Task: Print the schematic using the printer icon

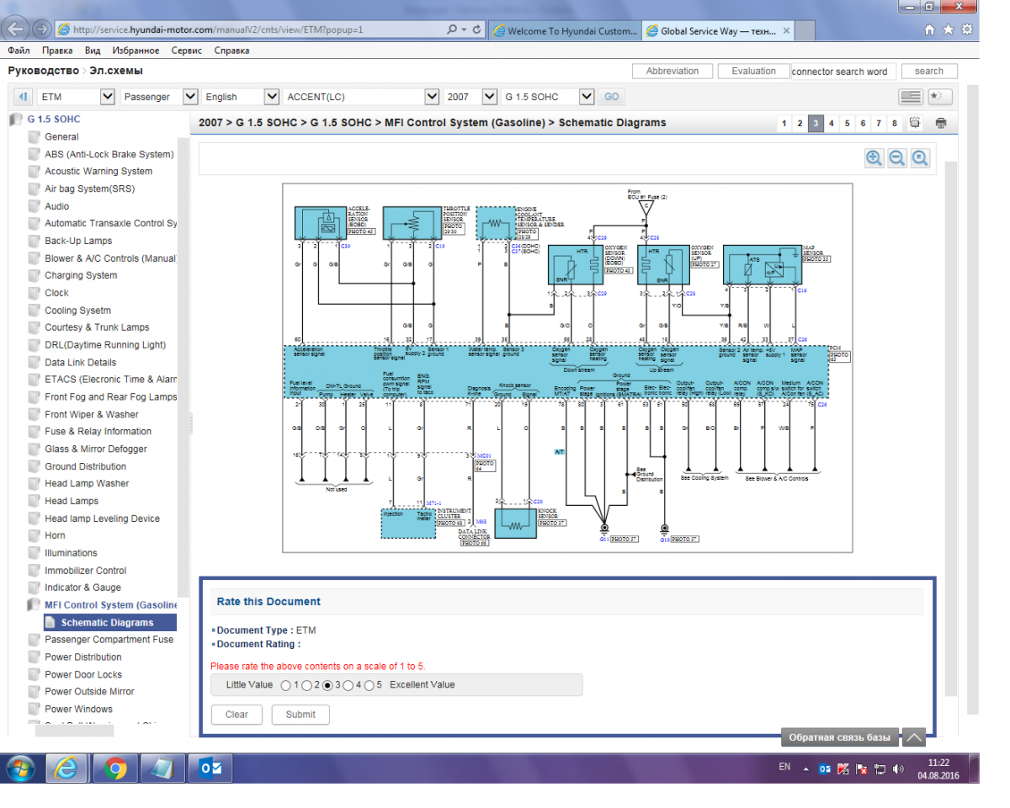Action: (x=941, y=123)
